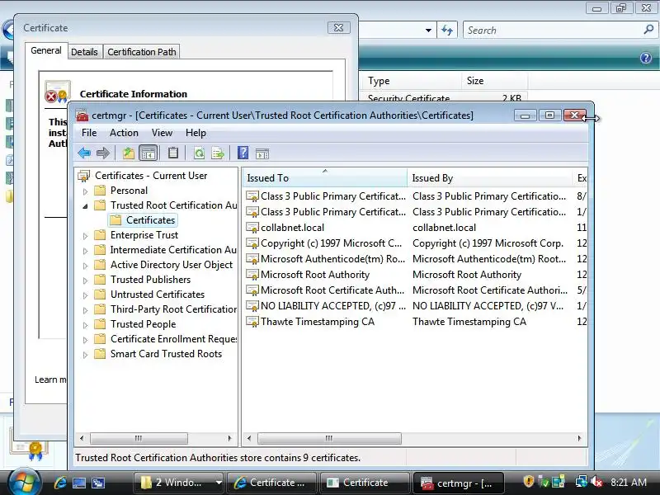Toggle Show/Hide Console Tree button
The width and height of the screenshot is (660, 495).
[148, 153]
